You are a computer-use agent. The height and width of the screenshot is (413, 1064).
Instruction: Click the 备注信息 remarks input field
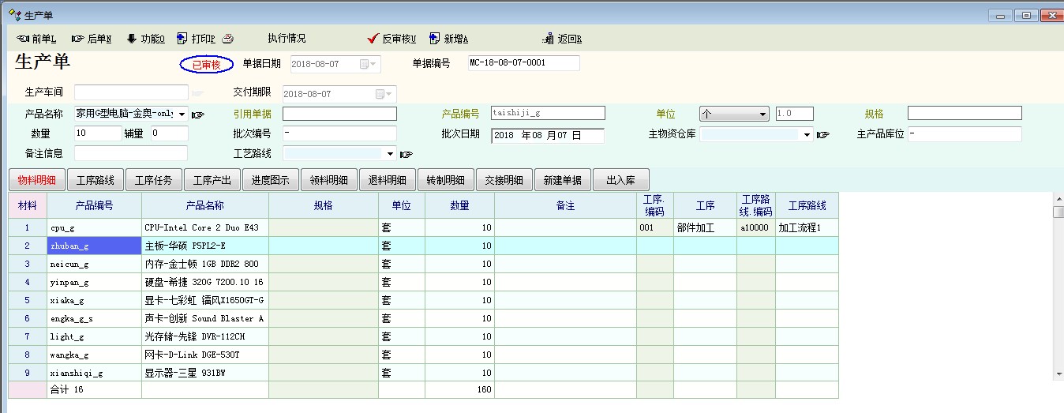pos(131,153)
